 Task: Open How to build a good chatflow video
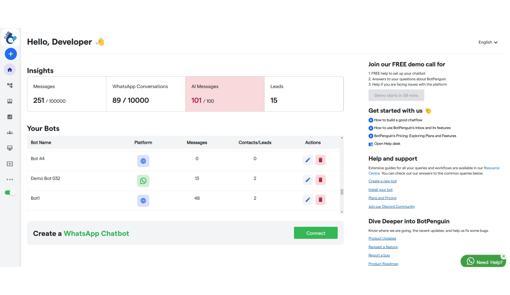tap(398, 120)
